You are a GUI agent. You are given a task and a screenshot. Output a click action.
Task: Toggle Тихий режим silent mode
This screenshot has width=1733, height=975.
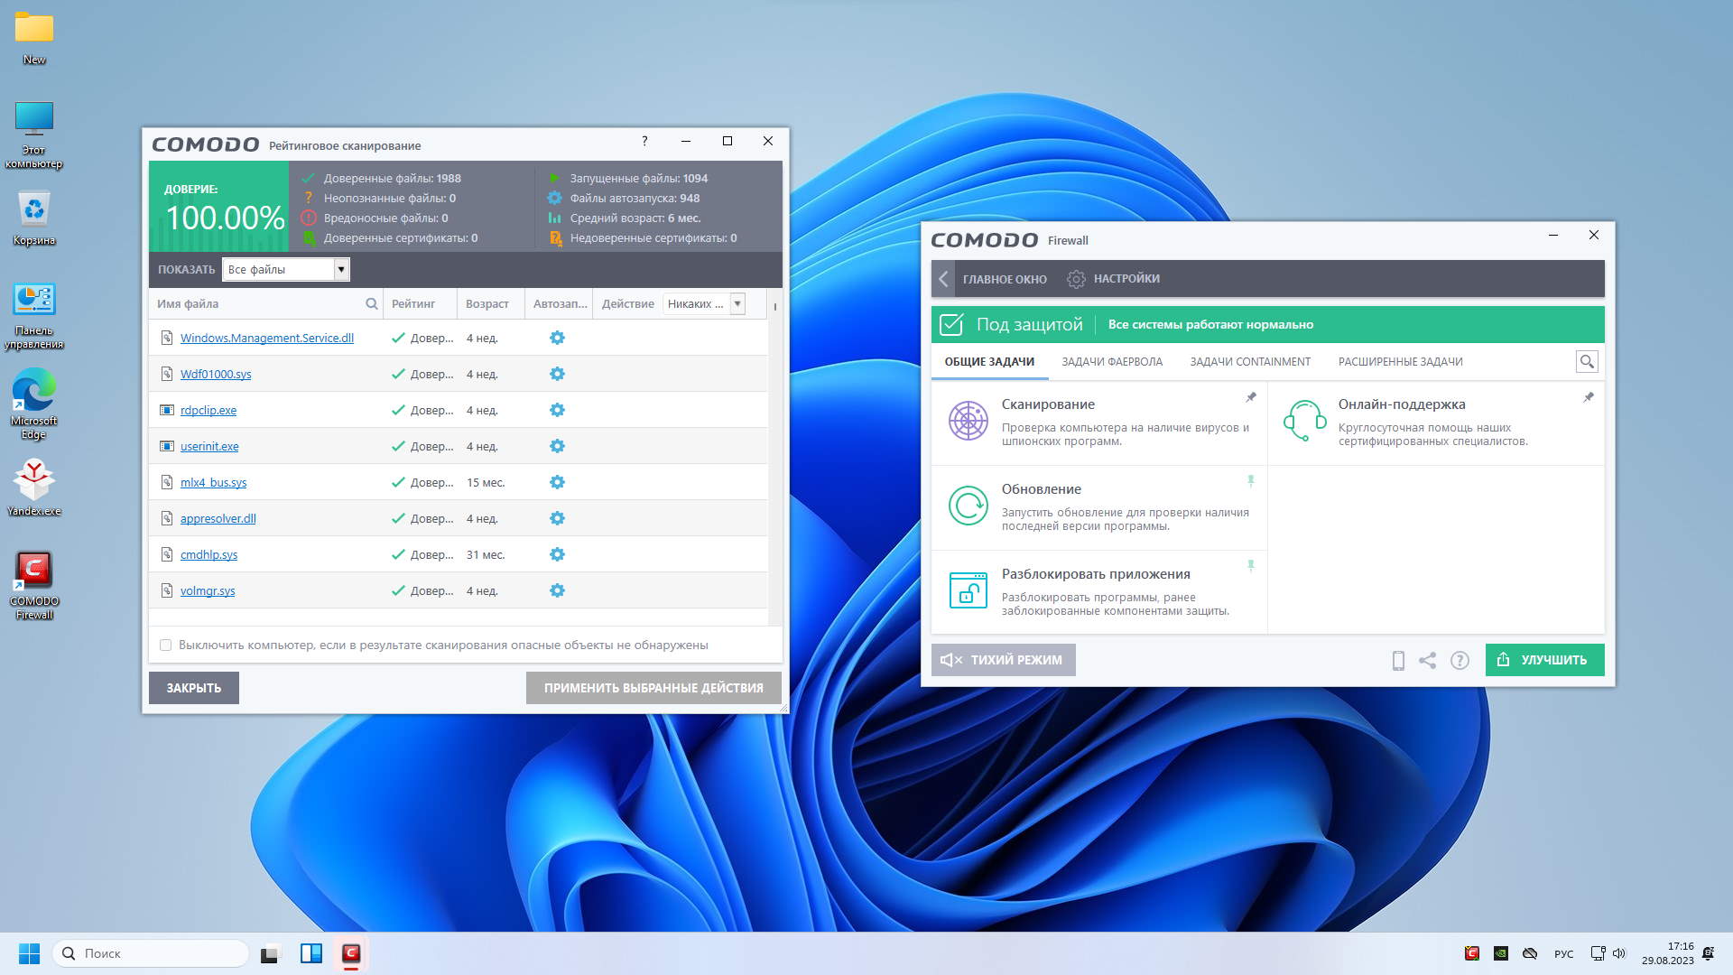pos(1003,660)
